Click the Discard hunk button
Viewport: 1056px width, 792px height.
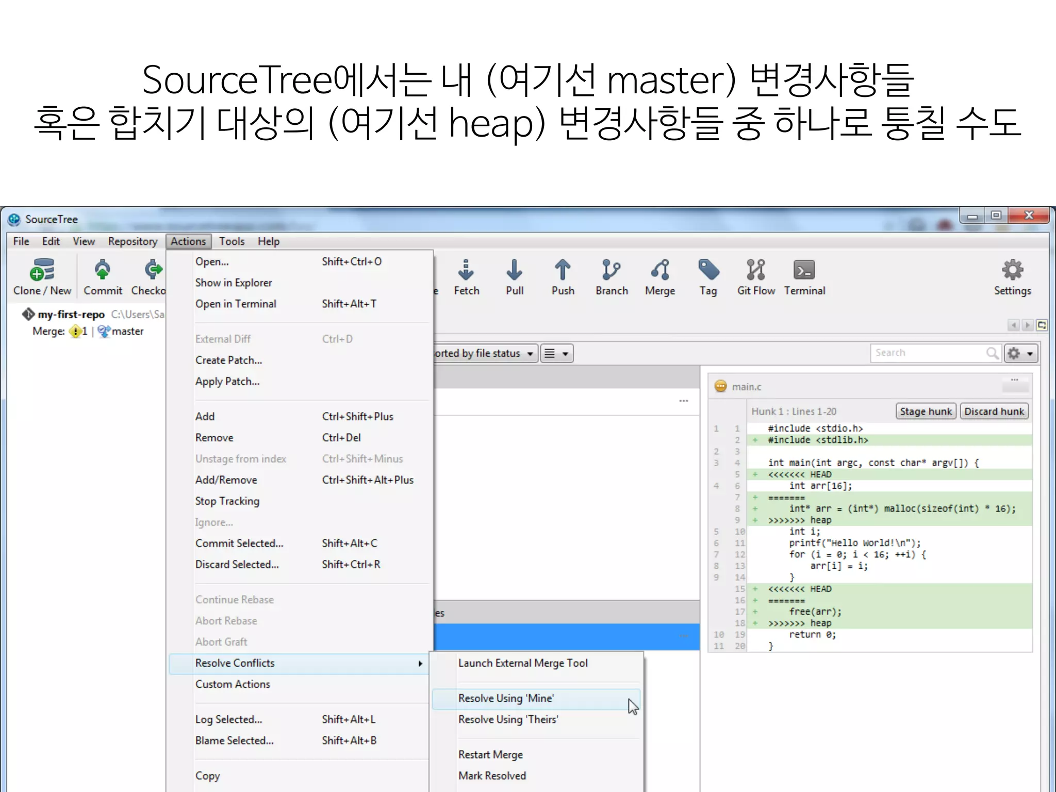pyautogui.click(x=994, y=411)
